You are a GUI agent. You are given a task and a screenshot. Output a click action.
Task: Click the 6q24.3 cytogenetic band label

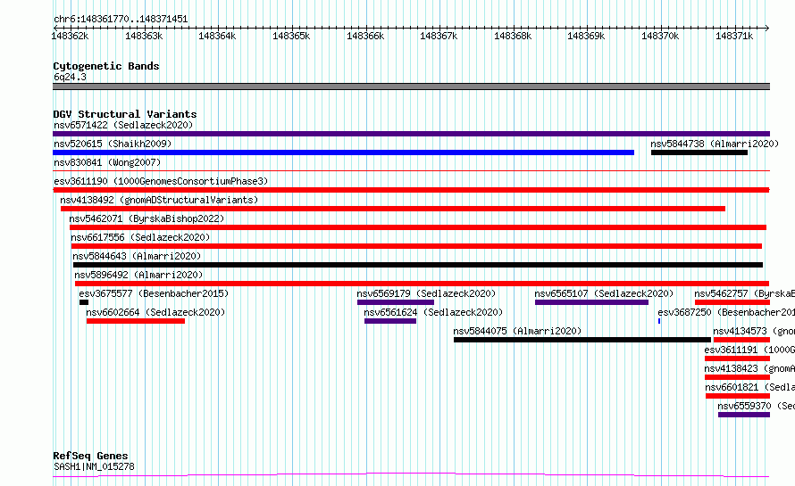coord(70,77)
